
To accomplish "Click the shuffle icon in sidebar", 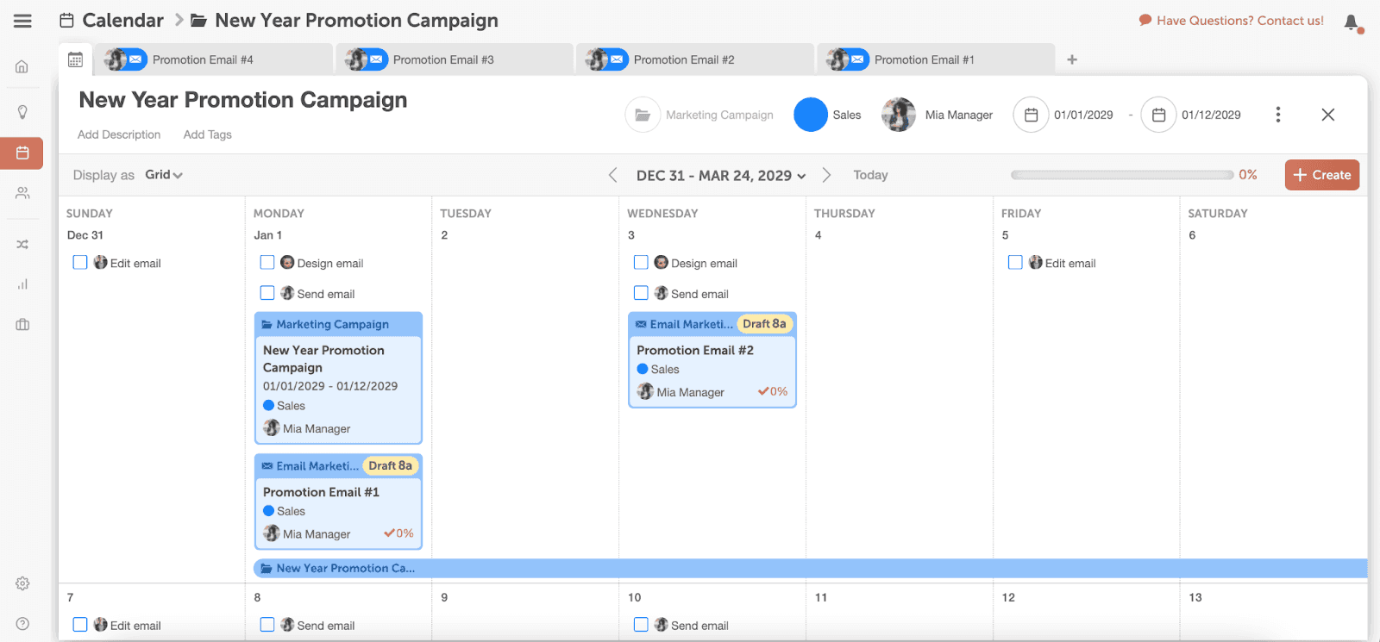I will pos(22,245).
